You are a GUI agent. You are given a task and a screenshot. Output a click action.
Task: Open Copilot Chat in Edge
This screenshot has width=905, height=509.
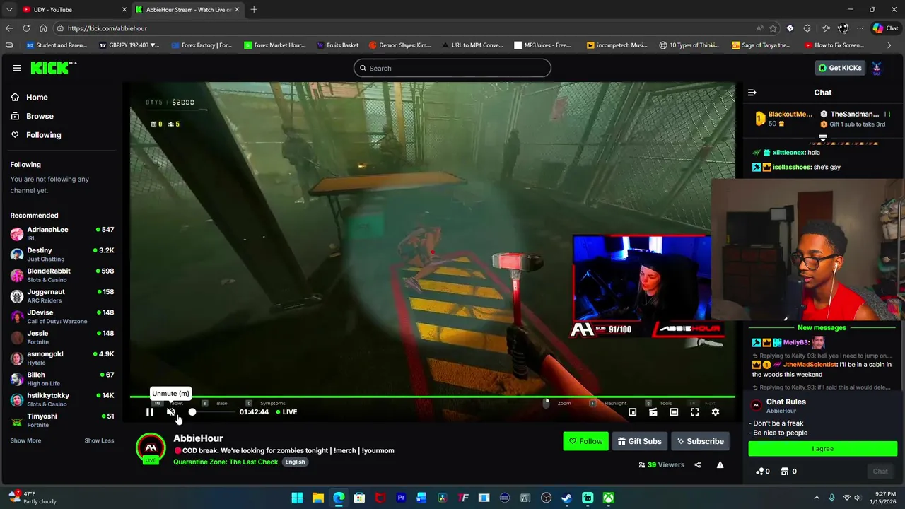click(x=885, y=28)
